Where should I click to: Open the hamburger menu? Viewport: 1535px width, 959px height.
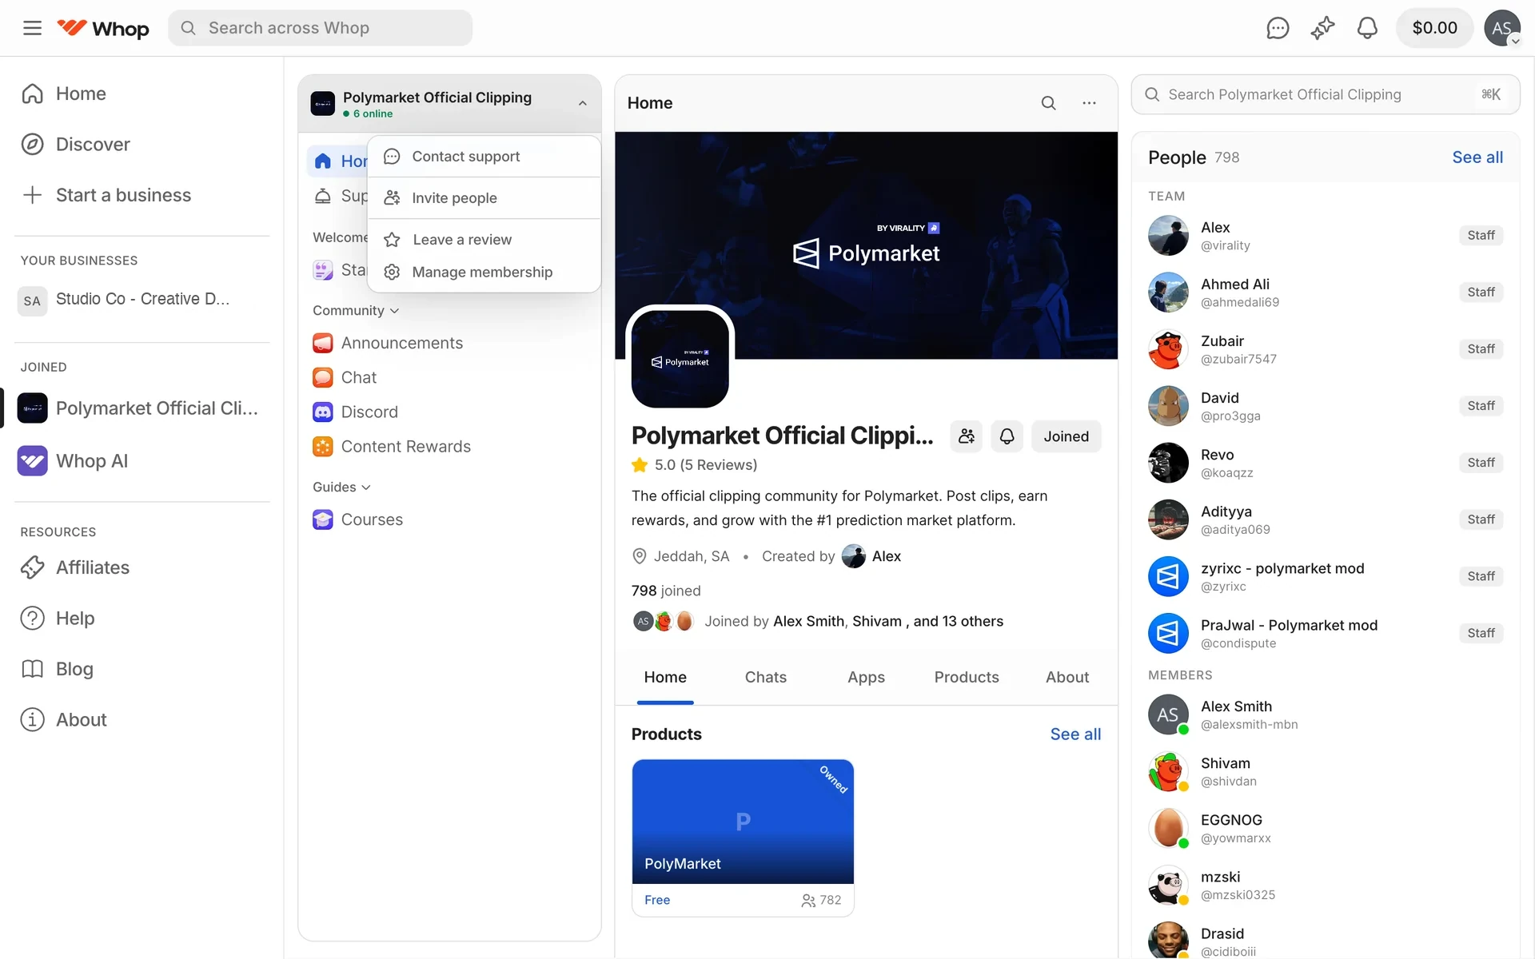pyautogui.click(x=32, y=28)
